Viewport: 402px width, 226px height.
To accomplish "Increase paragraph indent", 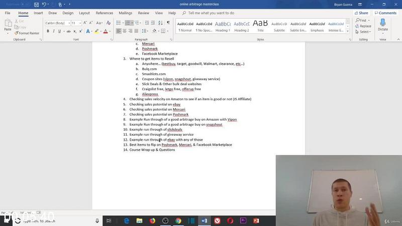I will pos(153,23).
